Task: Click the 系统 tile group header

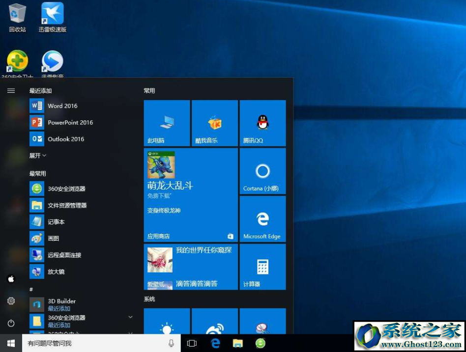Action: click(x=149, y=299)
